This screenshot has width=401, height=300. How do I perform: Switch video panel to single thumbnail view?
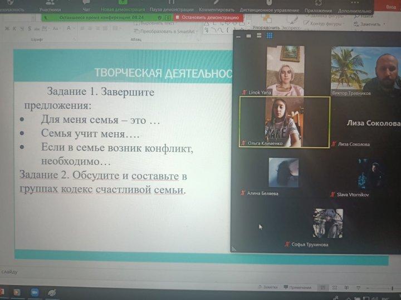248,36
